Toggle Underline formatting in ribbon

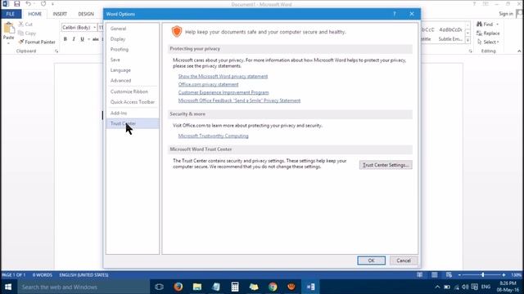coord(82,39)
